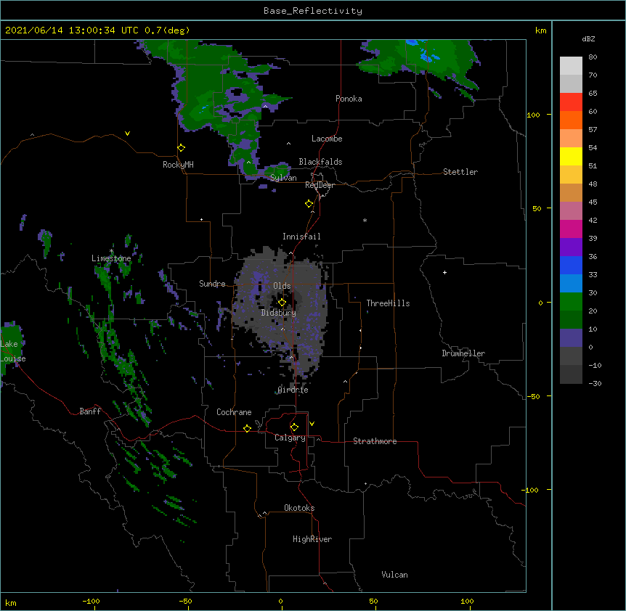The height and width of the screenshot is (611, 626).
Task: Click the Base_Reflectivity title
Action: pyautogui.click(x=313, y=11)
